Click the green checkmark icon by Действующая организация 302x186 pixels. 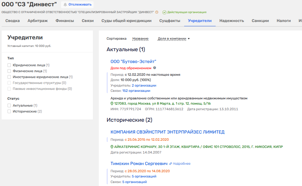tap(164, 12)
